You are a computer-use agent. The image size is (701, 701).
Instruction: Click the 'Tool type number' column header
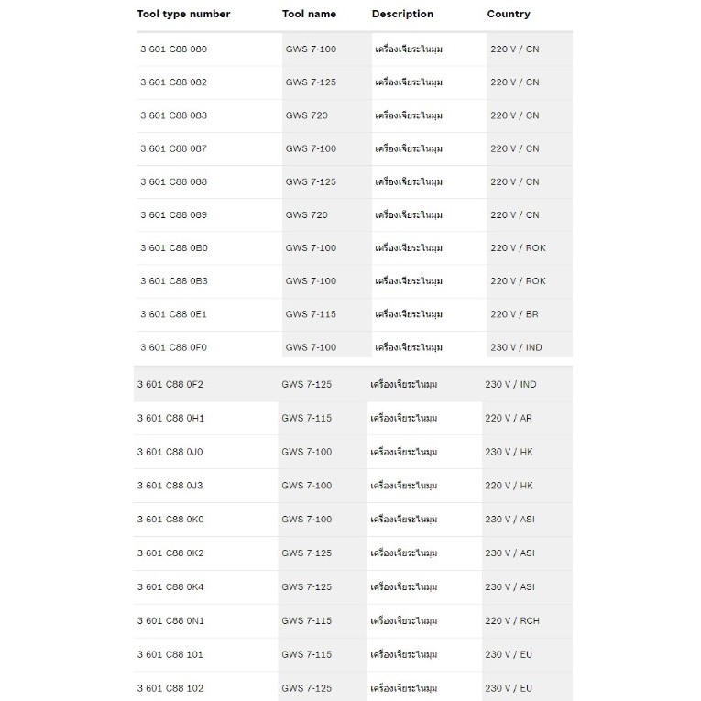[183, 14]
